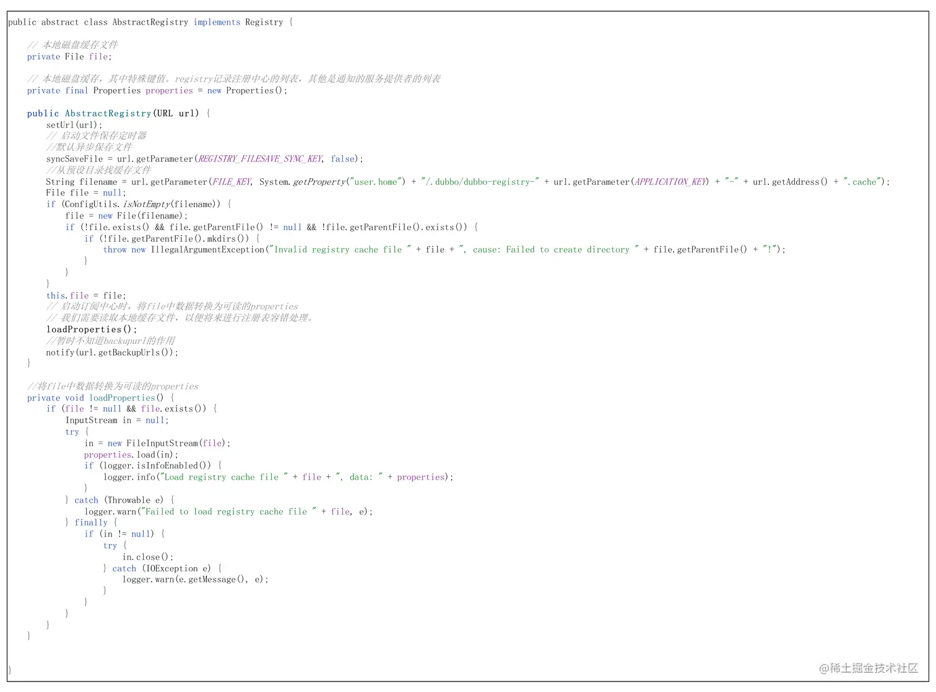This screenshot has width=936, height=692.
Task: Click the call 'loadProperties();' in the constructor
Action: 92,330
